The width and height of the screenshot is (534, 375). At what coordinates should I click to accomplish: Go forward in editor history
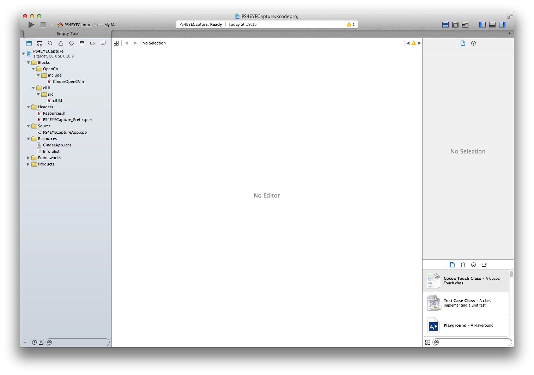pyautogui.click(x=135, y=43)
